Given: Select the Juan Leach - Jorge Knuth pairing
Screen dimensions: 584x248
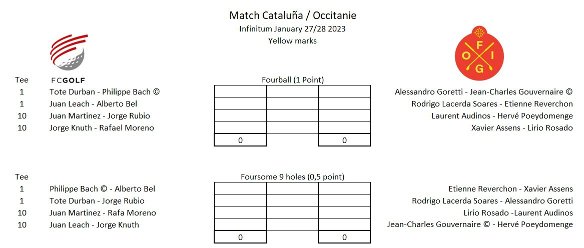Looking at the screenshot, I should [x=94, y=225].
